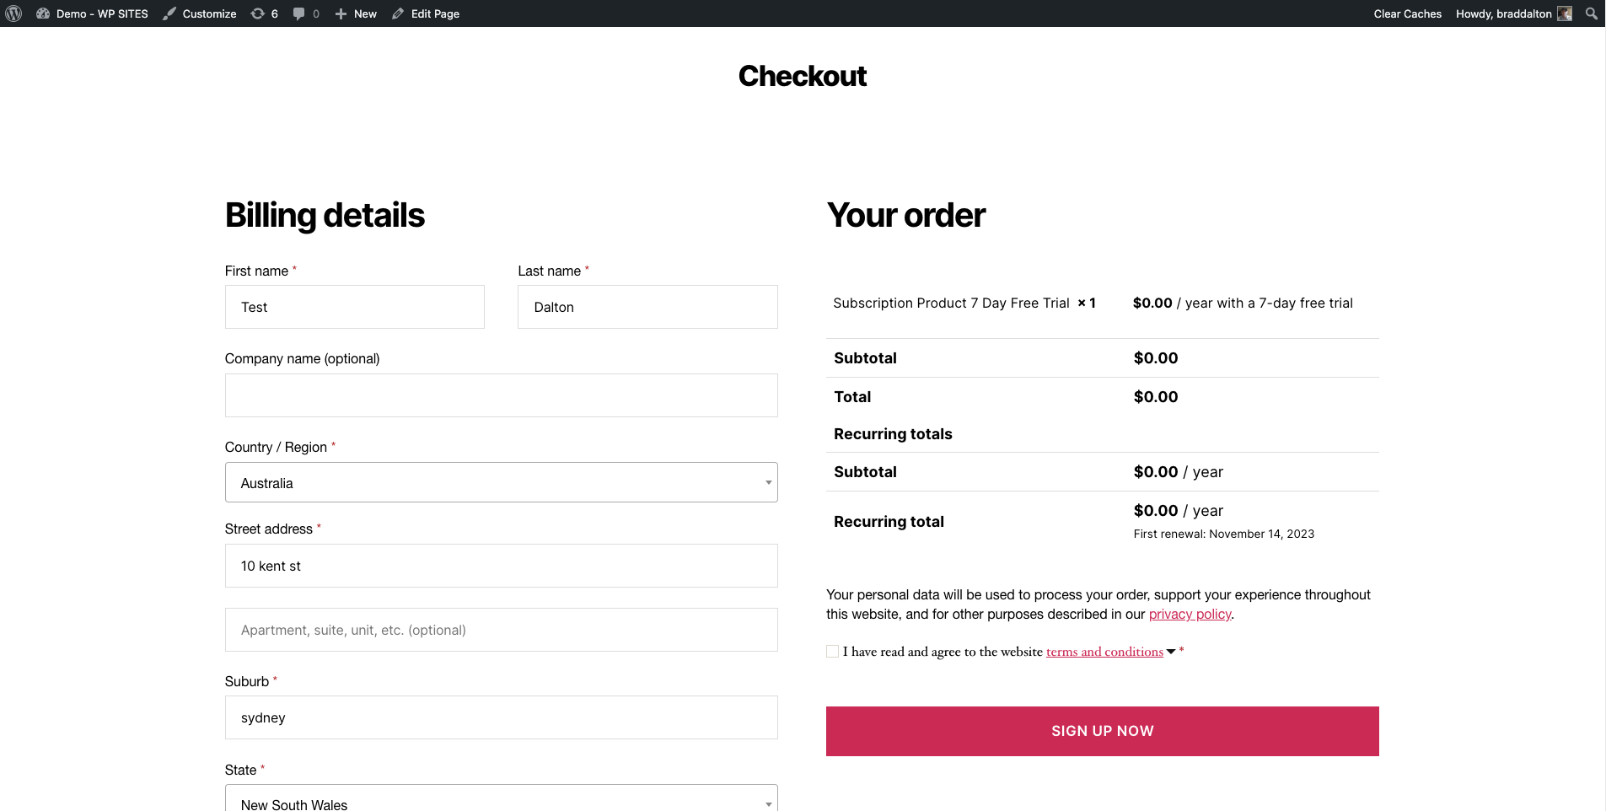Click the Customize paintbrush icon
This screenshot has height=811, width=1606.
coord(169,13)
